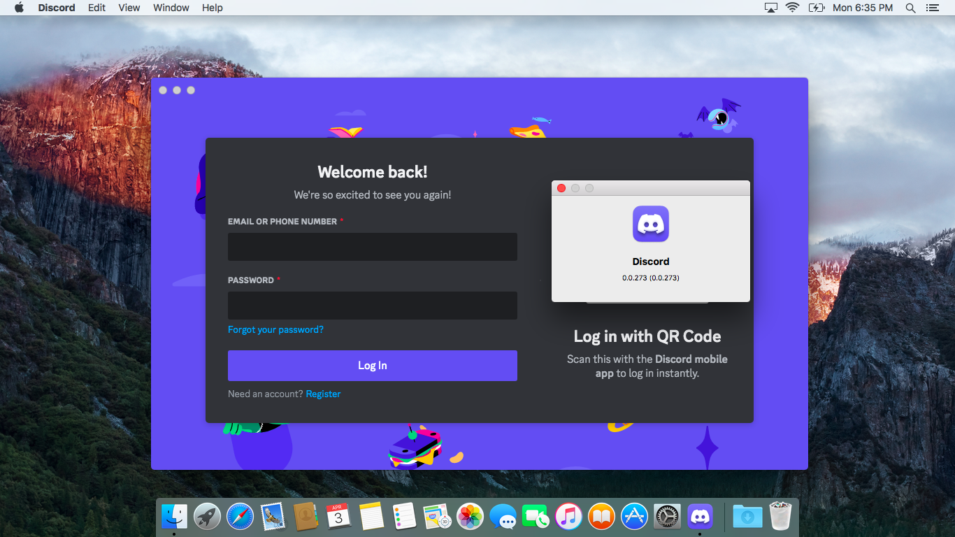
Task: Open Trash in the dock
Action: [780, 517]
